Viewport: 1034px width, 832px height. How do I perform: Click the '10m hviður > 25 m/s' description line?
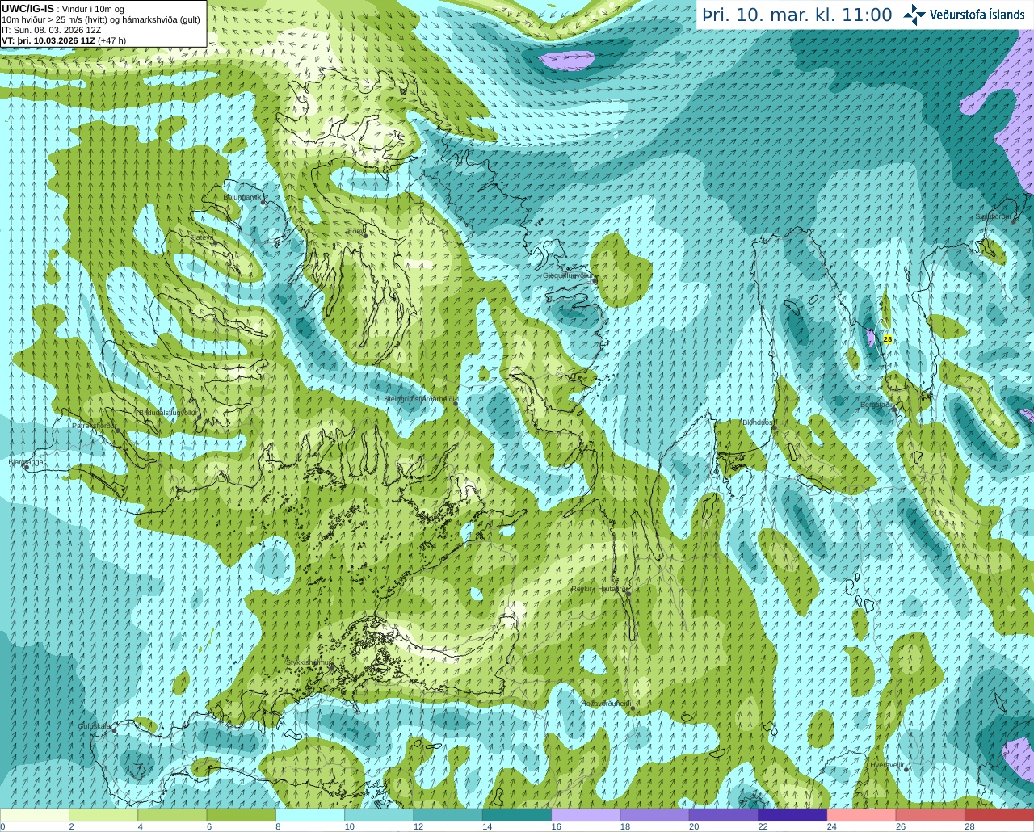pyautogui.click(x=101, y=19)
